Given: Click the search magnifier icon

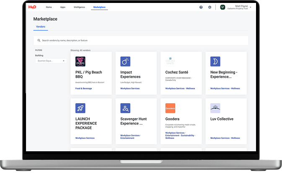Looking at the screenshot, I should (x=39, y=41).
